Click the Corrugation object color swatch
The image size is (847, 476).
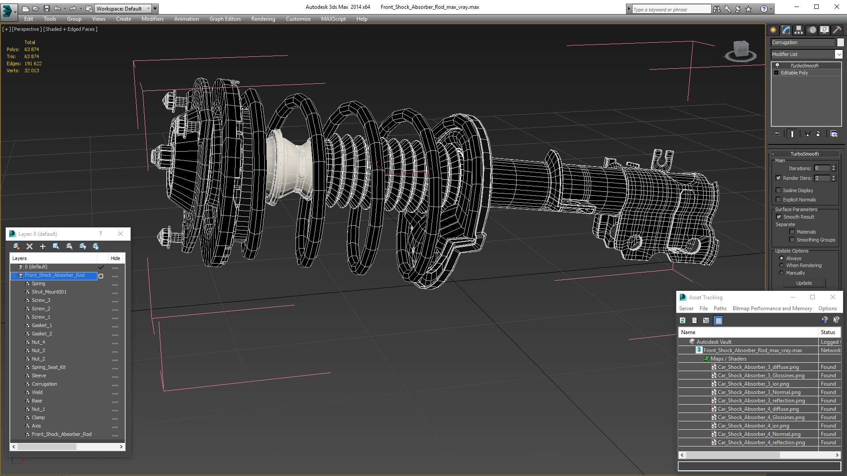[x=840, y=42]
